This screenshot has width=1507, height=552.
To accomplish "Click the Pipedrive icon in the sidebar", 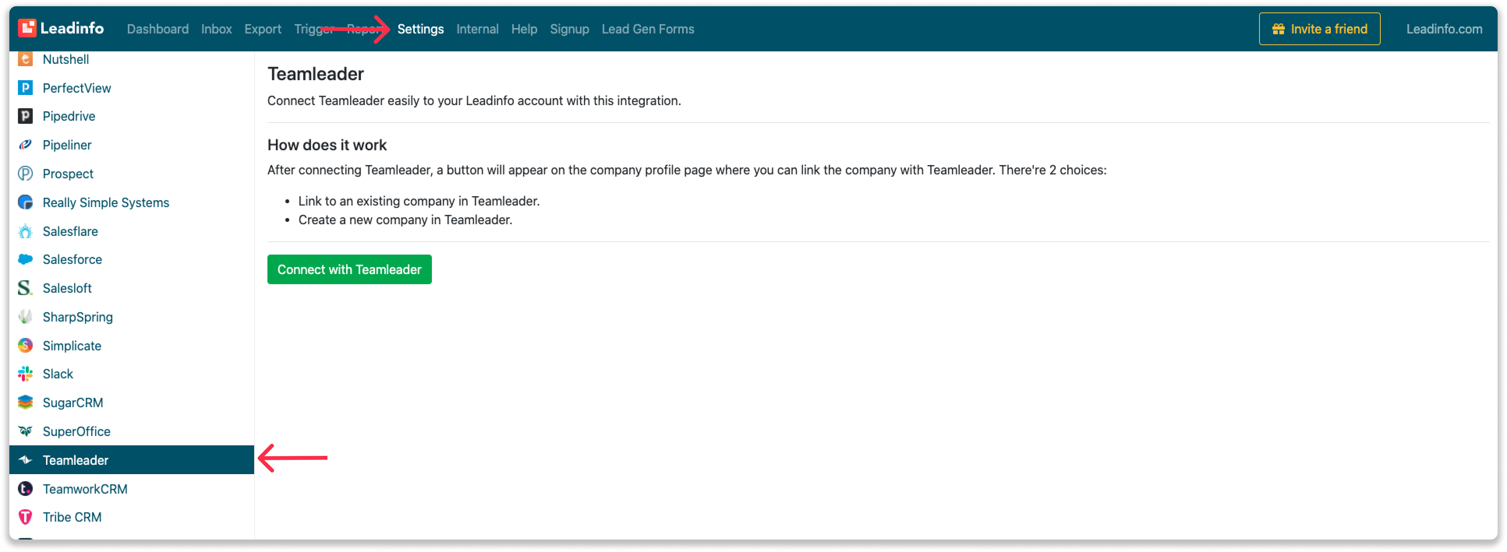I will (25, 116).
